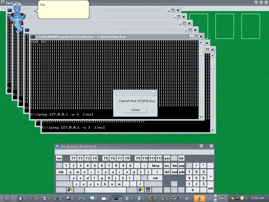This screenshot has height=202, width=269.
Task: Click the main ent key beside semicolon
Action: coord(155,178)
